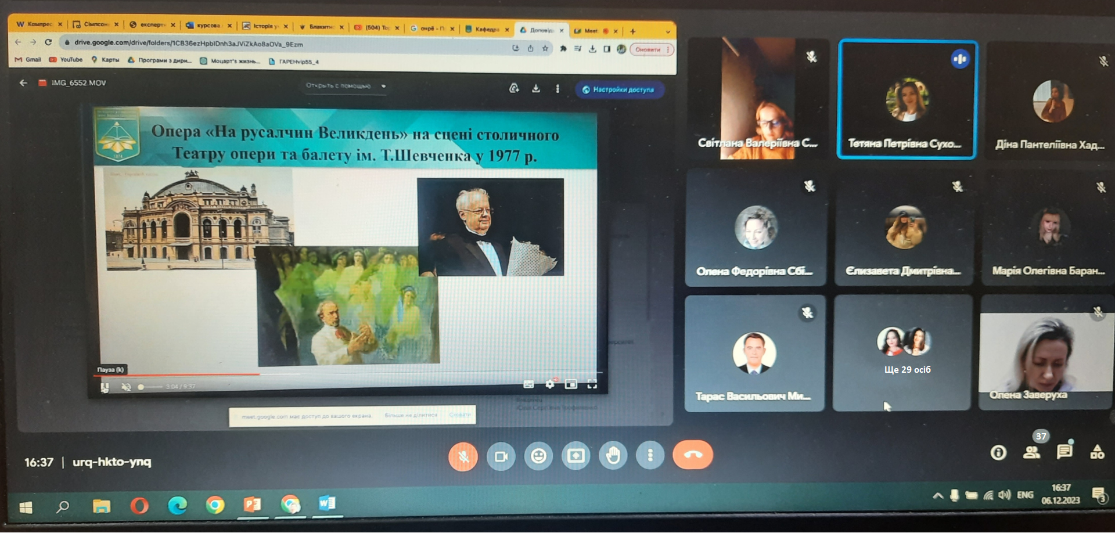
Task: Click the present screen icon
Action: pos(576,456)
